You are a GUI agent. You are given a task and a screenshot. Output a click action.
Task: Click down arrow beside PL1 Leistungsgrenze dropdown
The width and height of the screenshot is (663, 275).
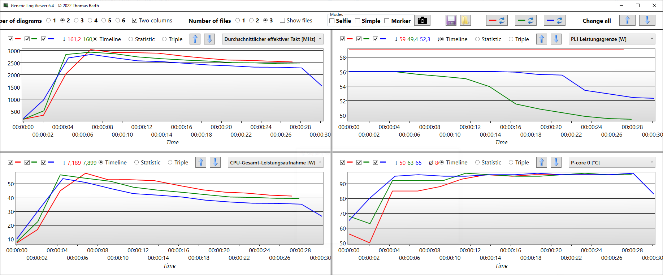tap(556, 39)
